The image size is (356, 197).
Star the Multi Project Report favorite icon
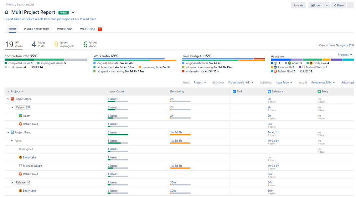point(6,12)
